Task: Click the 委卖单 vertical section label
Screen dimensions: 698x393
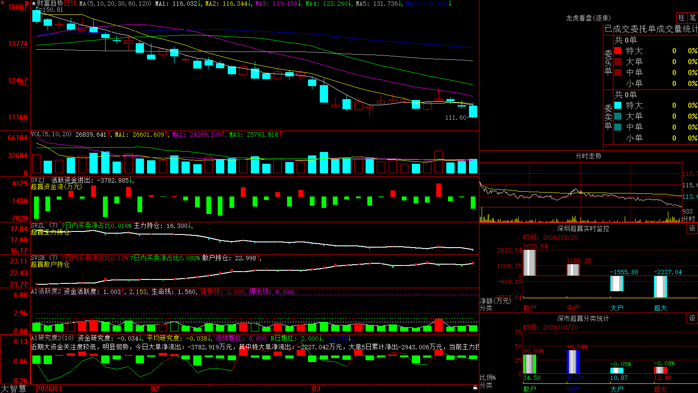Action: click(608, 117)
